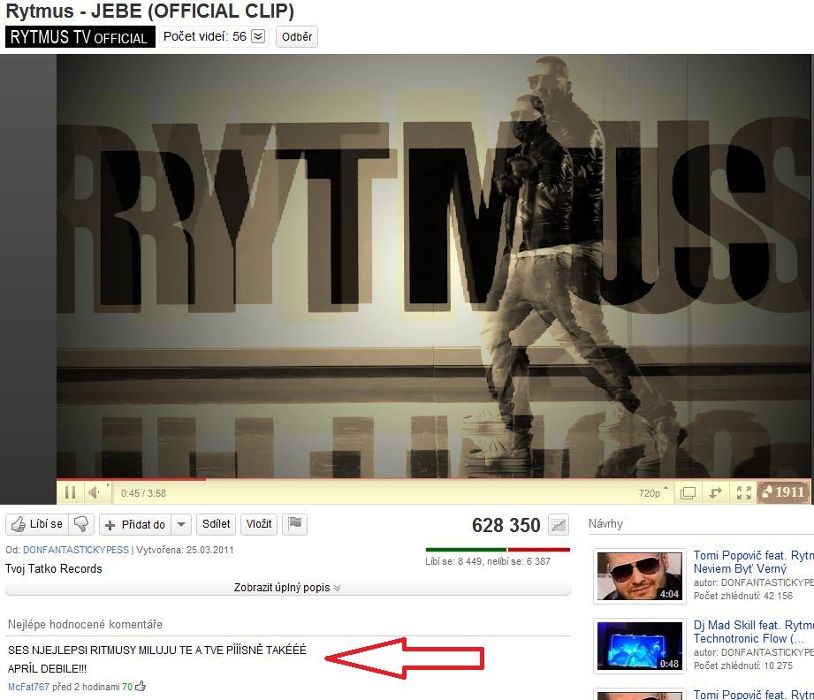This screenshot has height=700, width=814.
Task: Click the Nejlépe hodnocené komentáře heading
Action: [85, 624]
